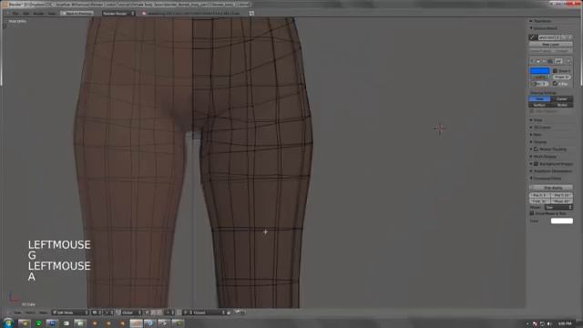The width and height of the screenshot is (583, 328).
Task: Toggle the Background Images checkbox
Action: coord(537,164)
